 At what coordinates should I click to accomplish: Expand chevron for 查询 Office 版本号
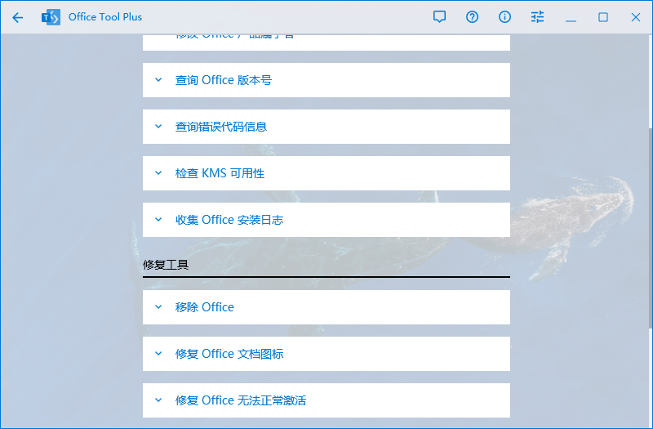(158, 79)
